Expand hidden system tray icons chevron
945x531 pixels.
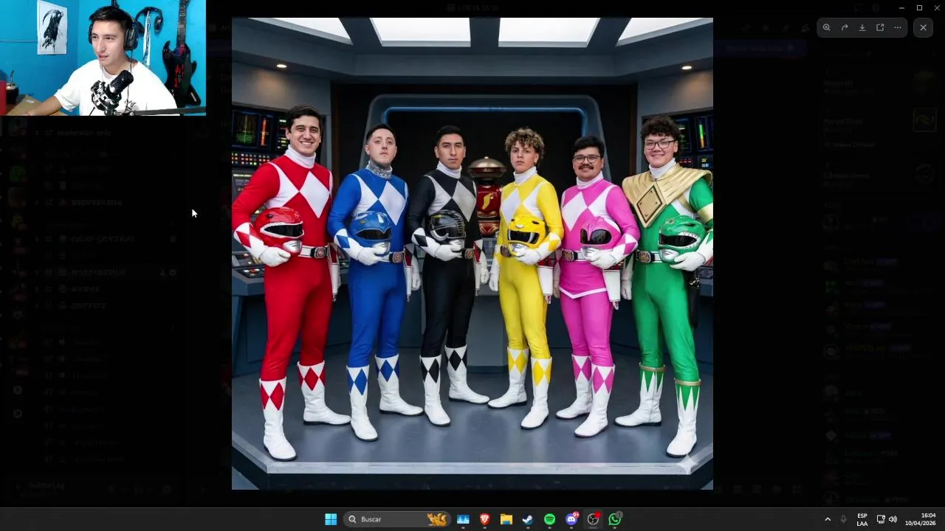click(827, 519)
